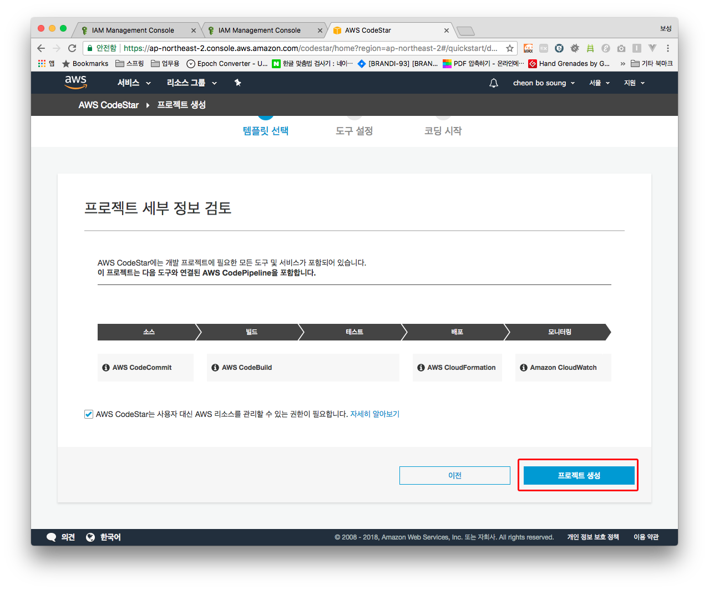Screen dimensions: 709x590
Task: Click info icon beside AWS CodeCommit
Action: (x=106, y=368)
